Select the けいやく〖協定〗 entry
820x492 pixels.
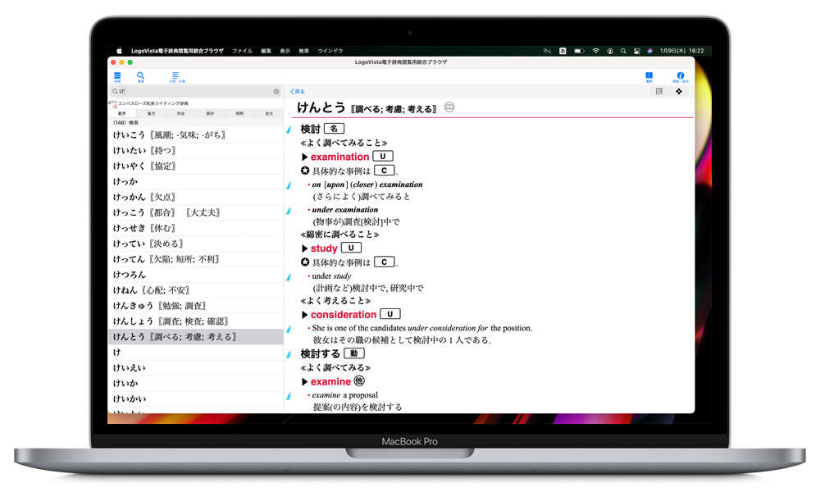(196, 166)
